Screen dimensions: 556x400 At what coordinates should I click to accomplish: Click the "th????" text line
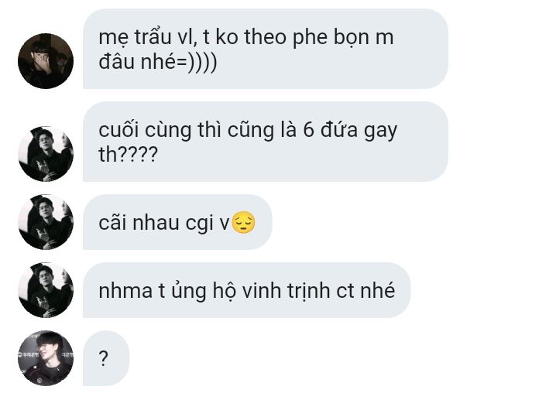[x=128, y=155]
